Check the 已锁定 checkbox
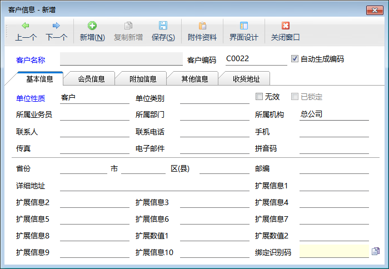Image resolution: width=389 pixels, height=269 pixels. click(295, 97)
